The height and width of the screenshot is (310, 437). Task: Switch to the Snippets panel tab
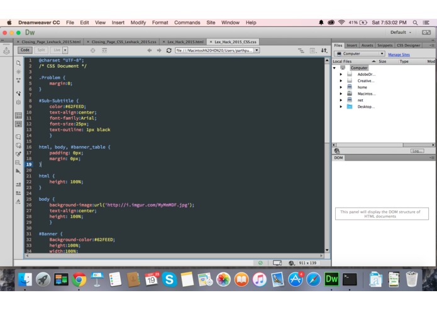pyautogui.click(x=385, y=45)
